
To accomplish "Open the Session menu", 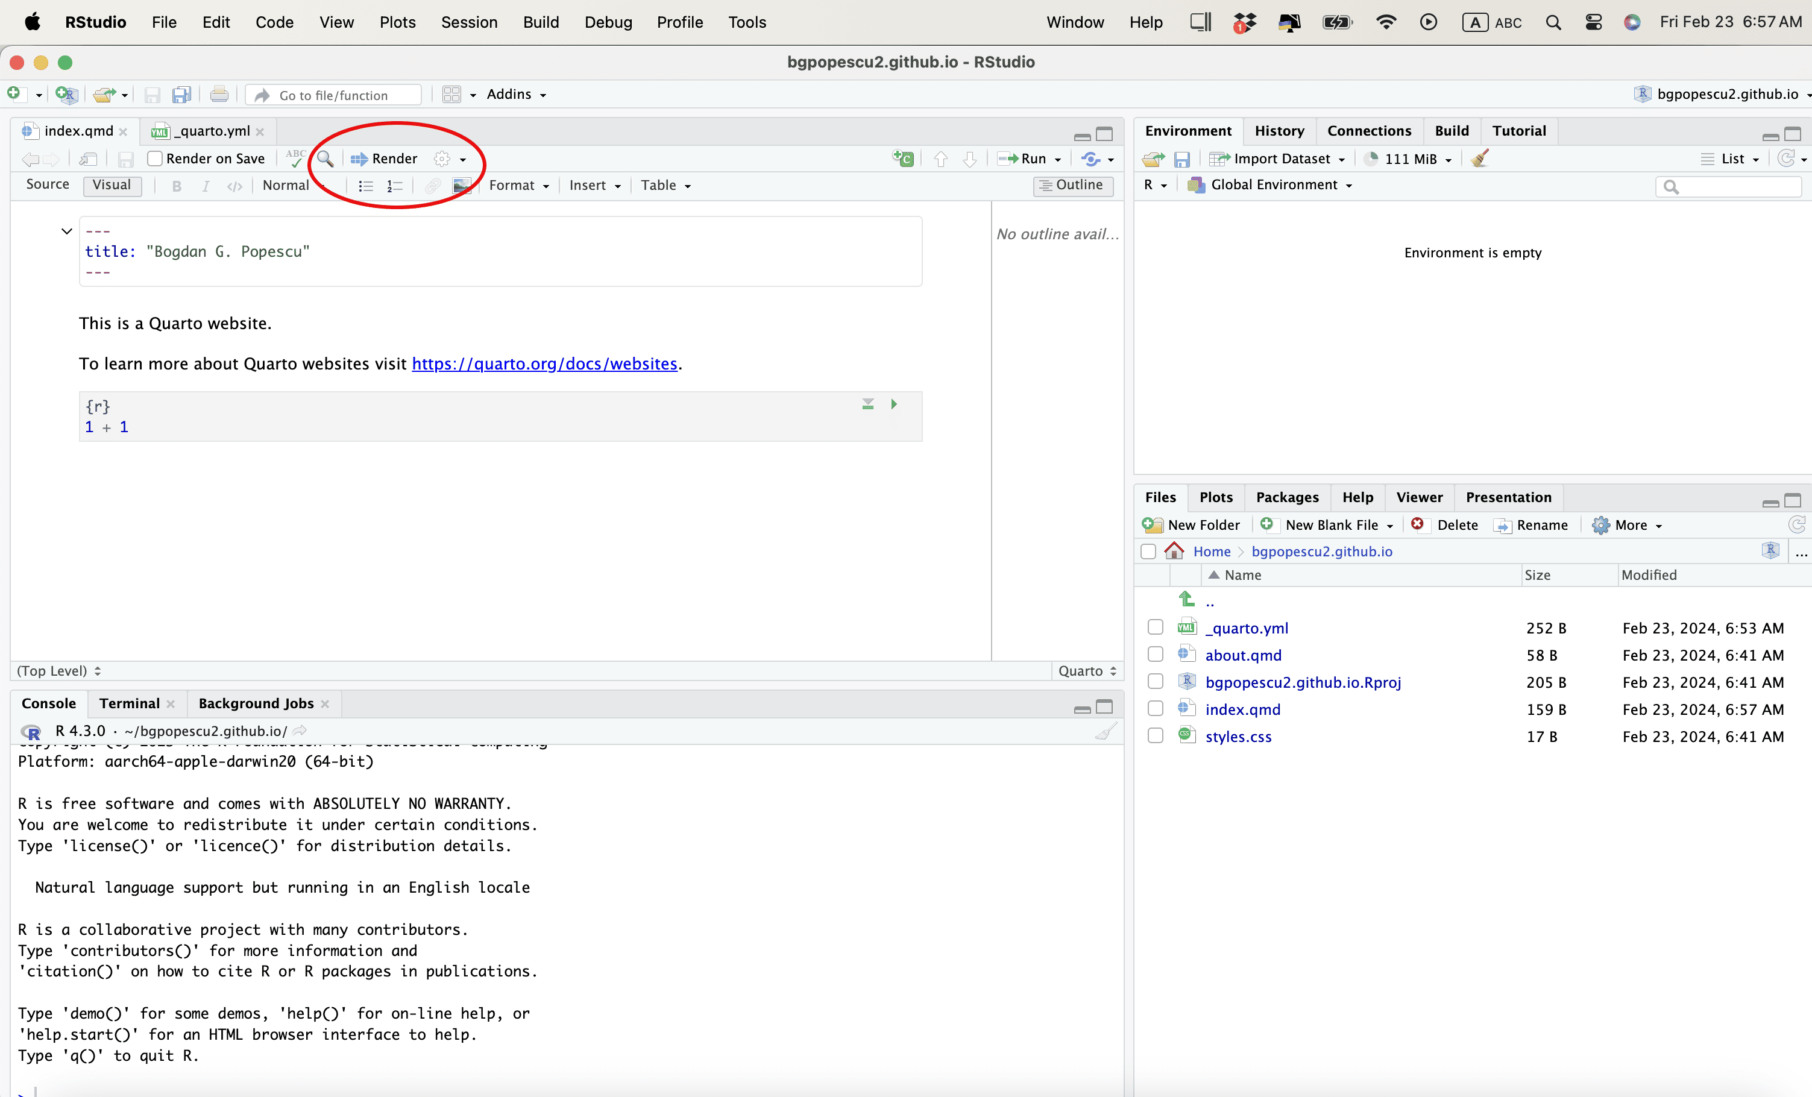I will click(468, 22).
